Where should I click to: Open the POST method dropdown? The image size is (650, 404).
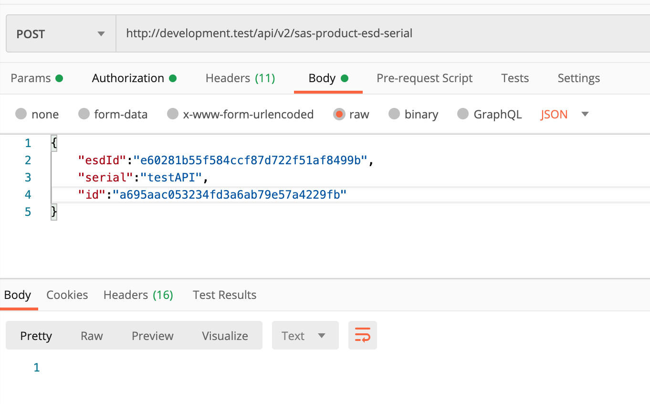coord(61,34)
